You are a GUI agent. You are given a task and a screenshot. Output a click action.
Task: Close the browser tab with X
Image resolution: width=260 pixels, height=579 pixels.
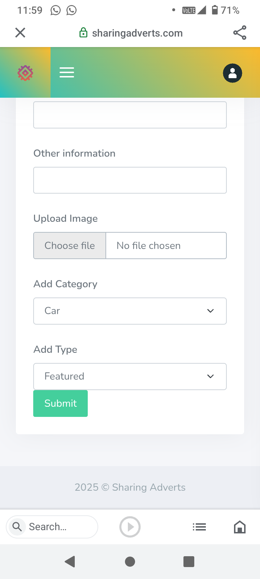20,33
